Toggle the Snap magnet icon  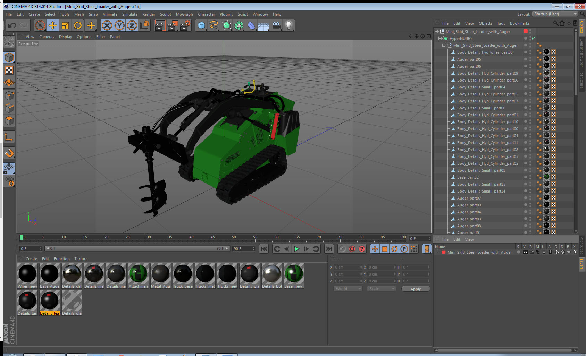(9, 153)
